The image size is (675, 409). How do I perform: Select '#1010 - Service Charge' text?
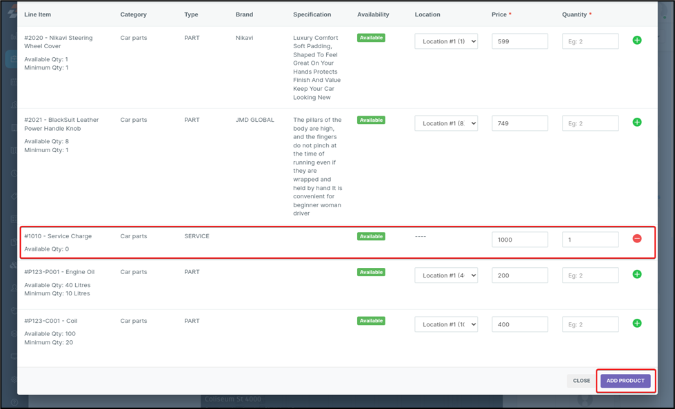[x=58, y=236]
